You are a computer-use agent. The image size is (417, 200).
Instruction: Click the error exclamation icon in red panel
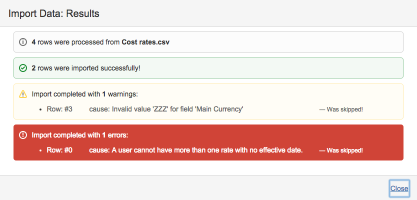[x=22, y=135]
